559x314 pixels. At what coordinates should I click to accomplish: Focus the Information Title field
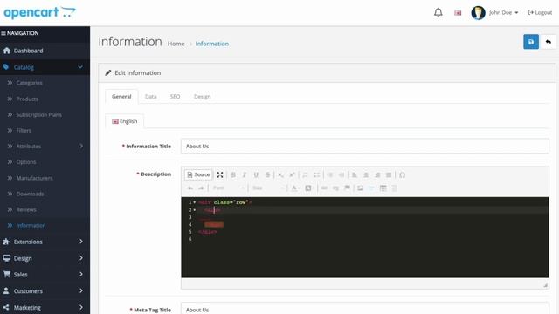[365, 146]
